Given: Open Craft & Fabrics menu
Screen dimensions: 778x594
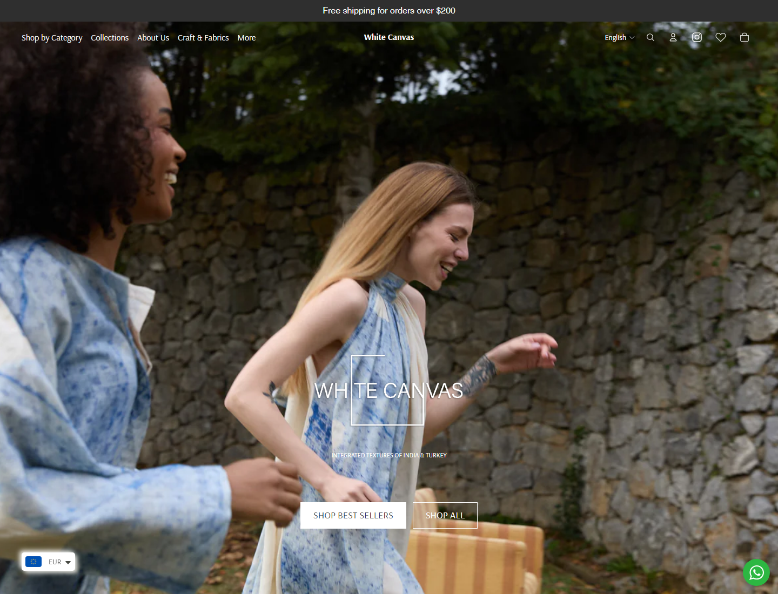Looking at the screenshot, I should point(203,38).
